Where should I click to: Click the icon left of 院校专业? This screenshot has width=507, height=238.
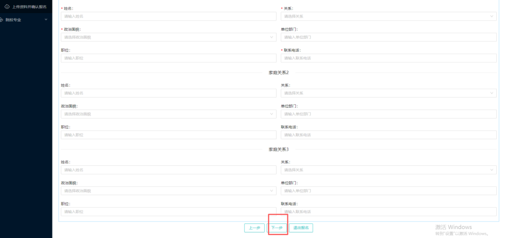click(2, 20)
